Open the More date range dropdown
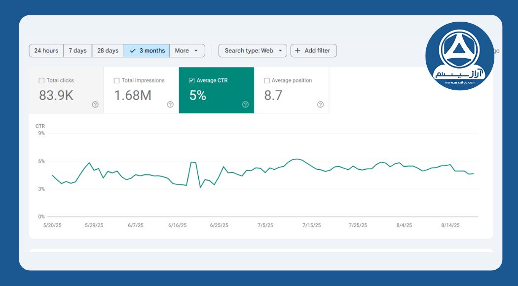The height and width of the screenshot is (286, 518). 187,51
